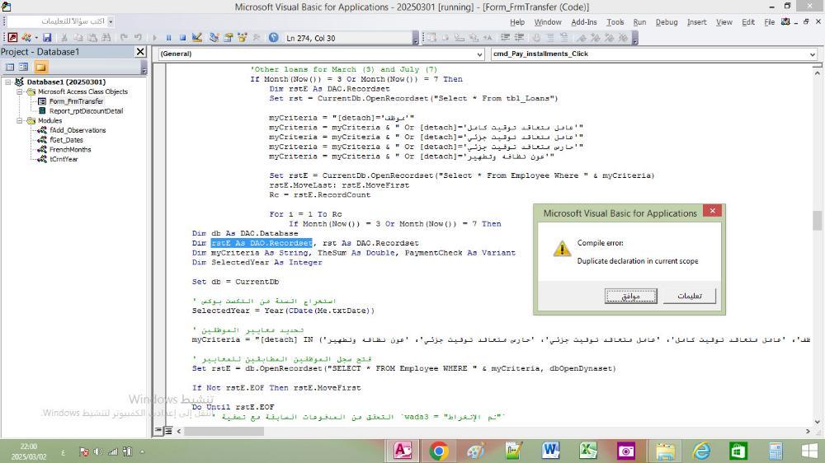Open the Insert Module dropdown arrow
Screen dimensions: 825x463
(x=35, y=38)
